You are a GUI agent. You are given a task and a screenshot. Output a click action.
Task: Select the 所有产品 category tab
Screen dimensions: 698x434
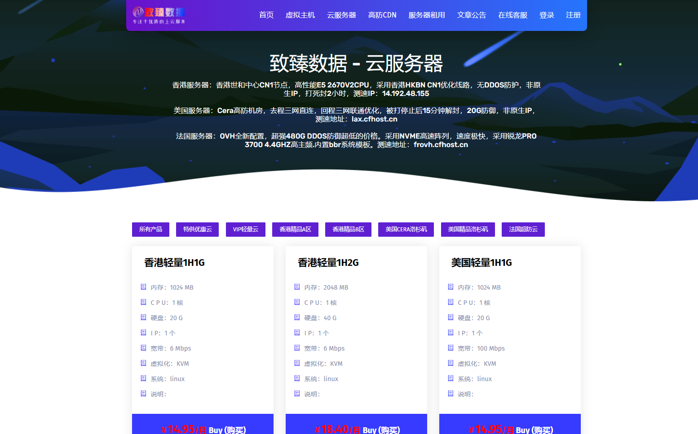point(150,230)
